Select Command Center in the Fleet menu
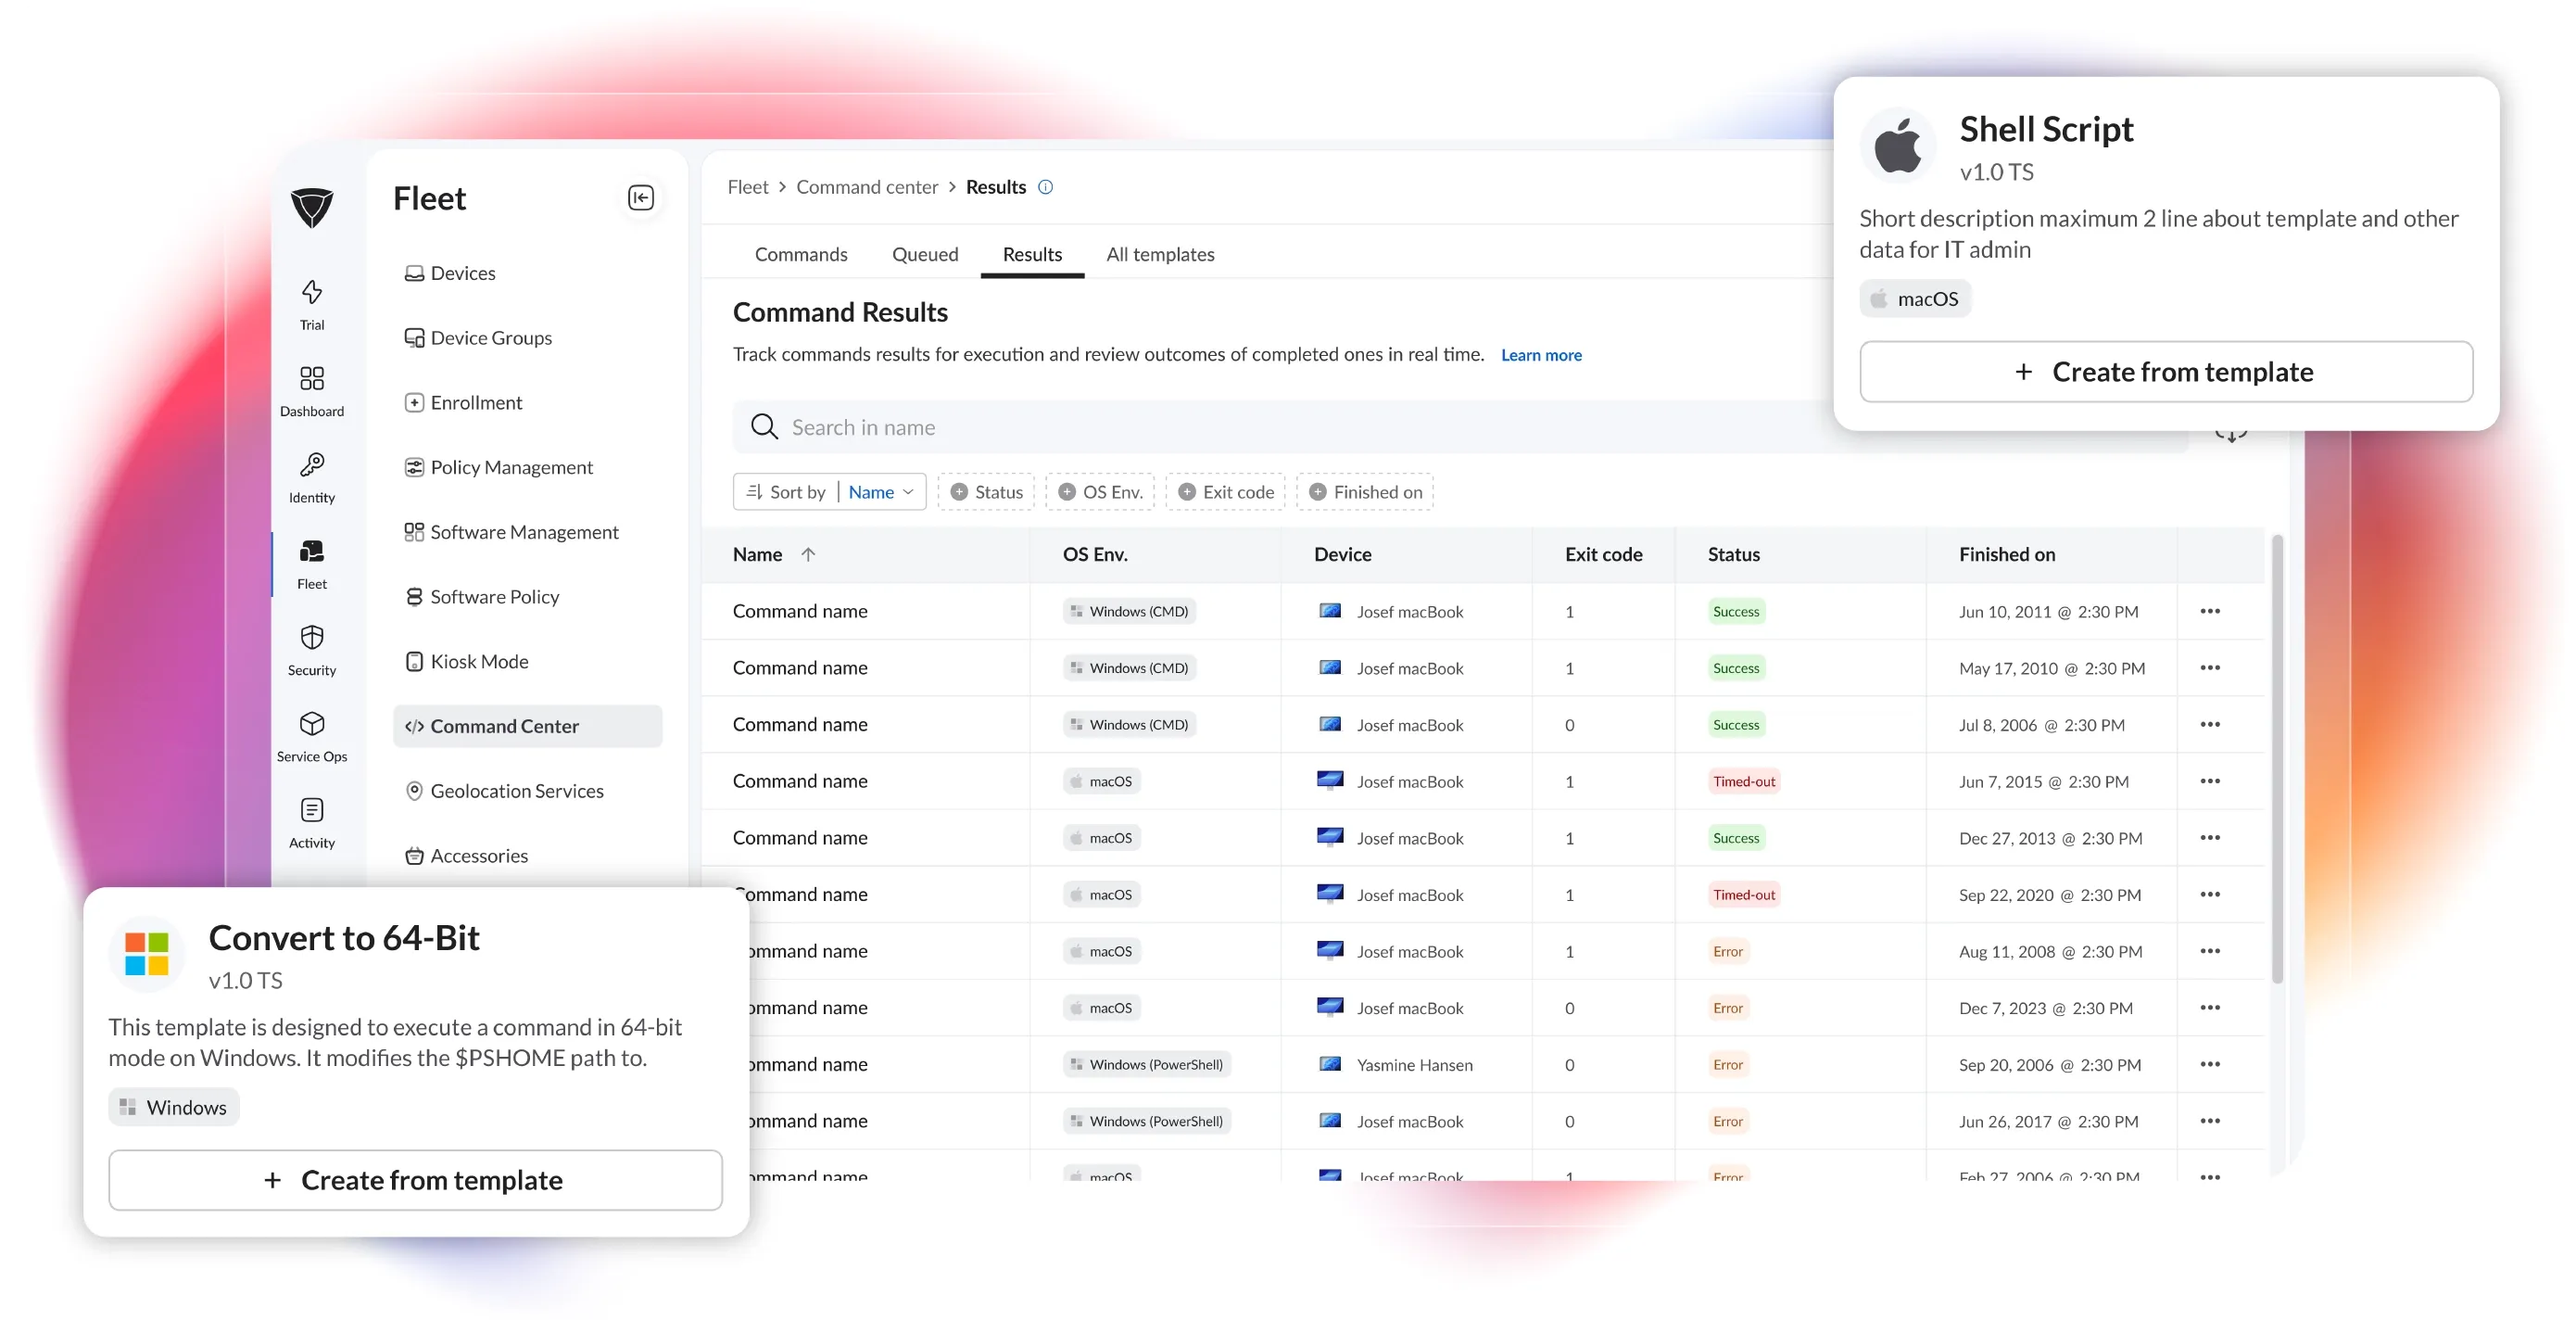2576x1320 pixels. (528, 726)
